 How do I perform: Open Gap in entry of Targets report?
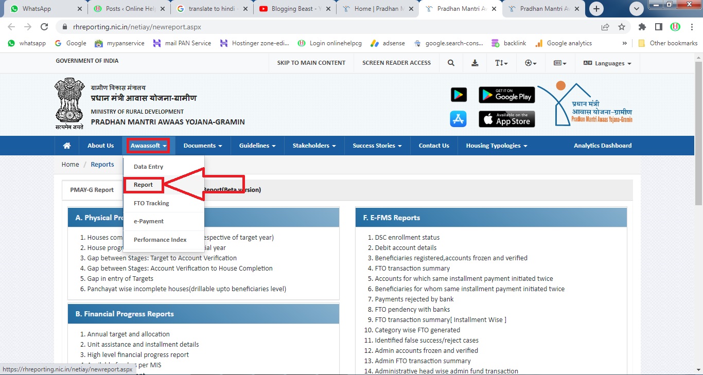tap(120, 279)
